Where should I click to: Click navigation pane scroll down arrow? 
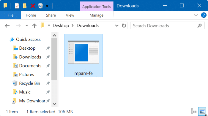click(54, 104)
